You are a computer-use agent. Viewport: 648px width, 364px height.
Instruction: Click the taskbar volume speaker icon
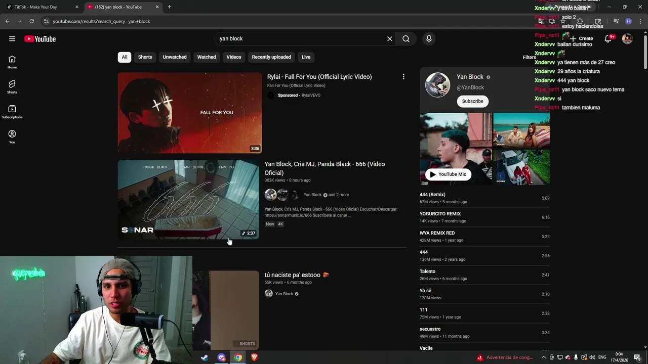point(592,357)
